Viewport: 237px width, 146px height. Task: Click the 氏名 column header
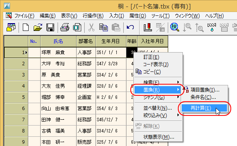(x=58, y=41)
